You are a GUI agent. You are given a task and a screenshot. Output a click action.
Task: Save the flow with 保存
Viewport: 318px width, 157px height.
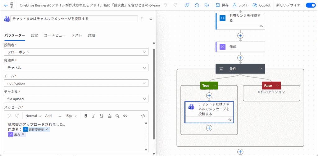222,5
